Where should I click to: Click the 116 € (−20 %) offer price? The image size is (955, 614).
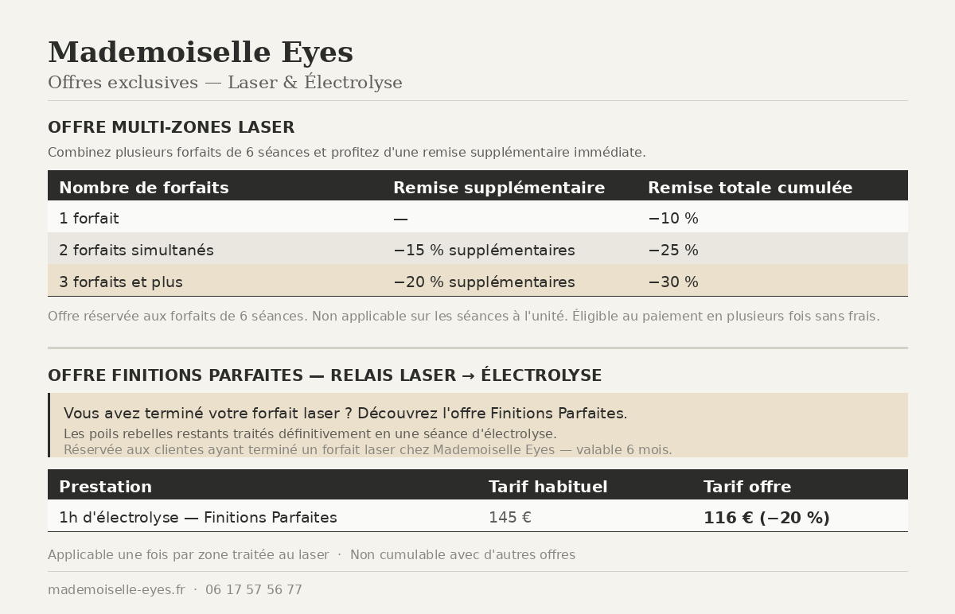tap(766, 518)
